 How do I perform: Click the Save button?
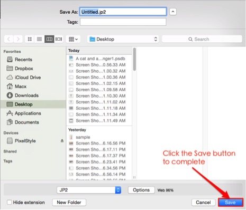(231, 203)
